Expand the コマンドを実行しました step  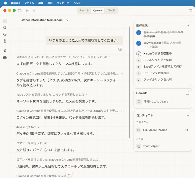click(33, 143)
